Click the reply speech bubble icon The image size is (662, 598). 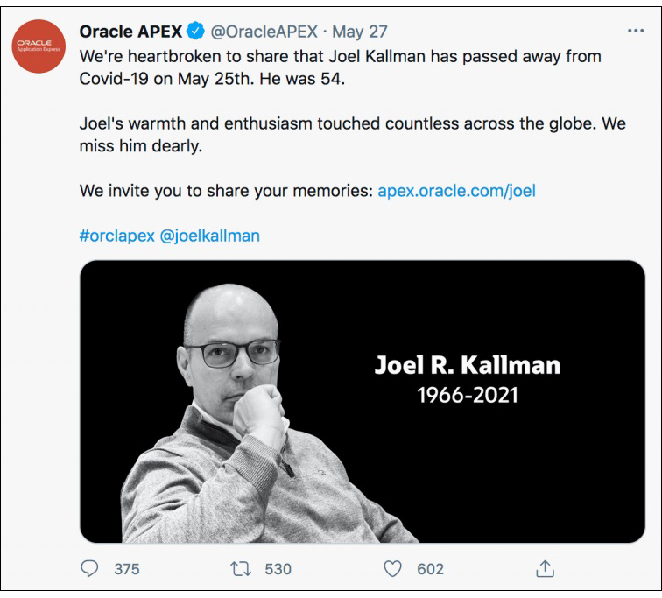(89, 569)
